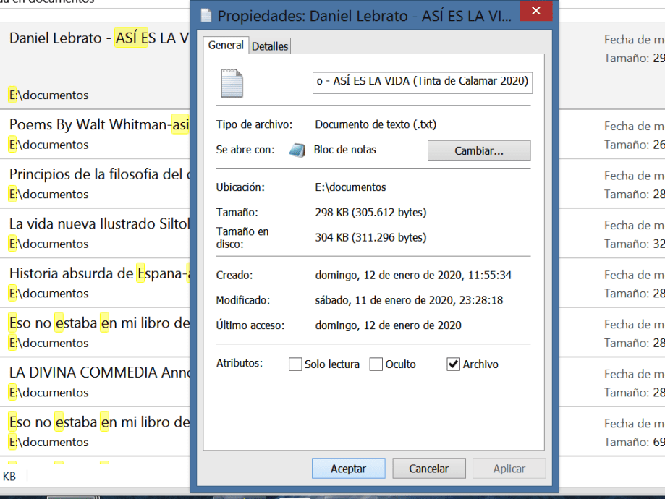Switch to the "Detalles" tab
The height and width of the screenshot is (499, 665).
point(269,46)
